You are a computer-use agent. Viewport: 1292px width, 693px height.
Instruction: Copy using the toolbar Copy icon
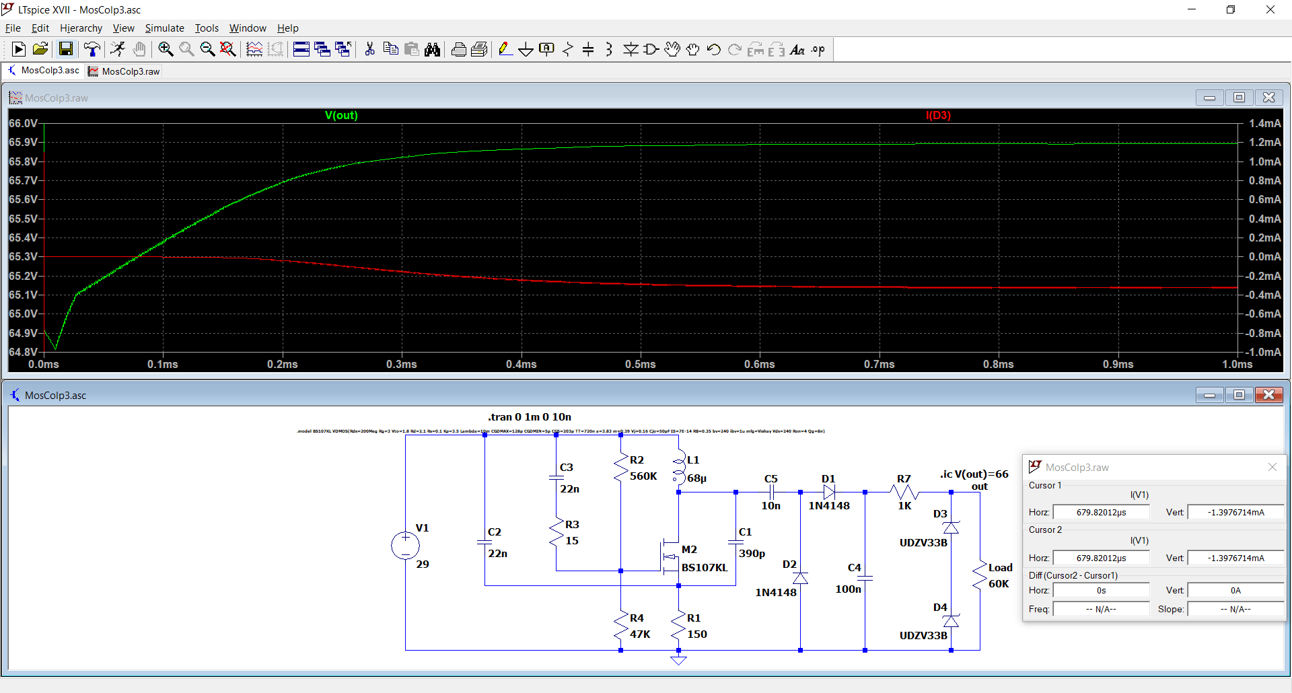click(x=390, y=49)
